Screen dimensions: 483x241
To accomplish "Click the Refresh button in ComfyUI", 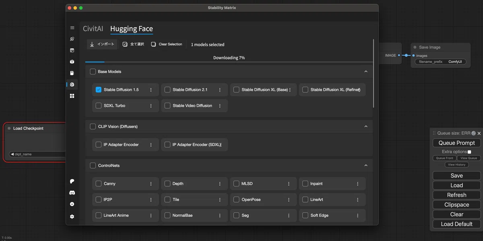I will [457, 195].
